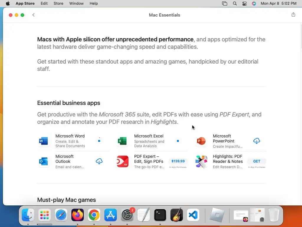Launch Firefox from the Dock
The image size is (302, 227).
click(78, 215)
